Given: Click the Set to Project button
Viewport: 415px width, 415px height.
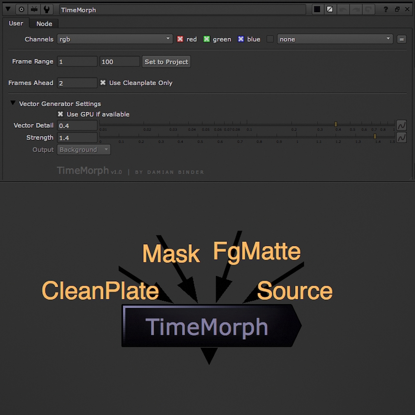Looking at the screenshot, I should [x=166, y=61].
